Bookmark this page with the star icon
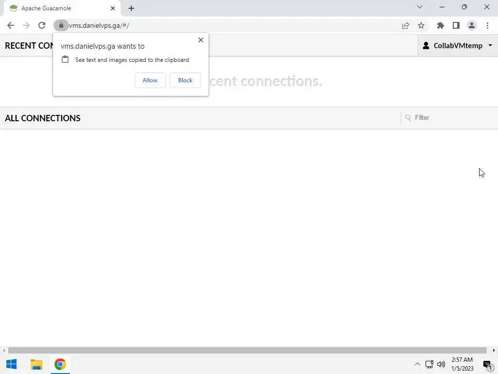Screen dimensions: 498x374 (421, 25)
